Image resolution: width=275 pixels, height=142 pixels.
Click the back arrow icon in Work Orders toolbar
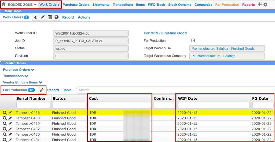[x=35, y=17]
